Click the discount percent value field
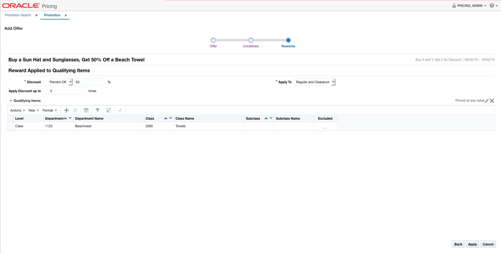501x253 pixels. (x=90, y=82)
